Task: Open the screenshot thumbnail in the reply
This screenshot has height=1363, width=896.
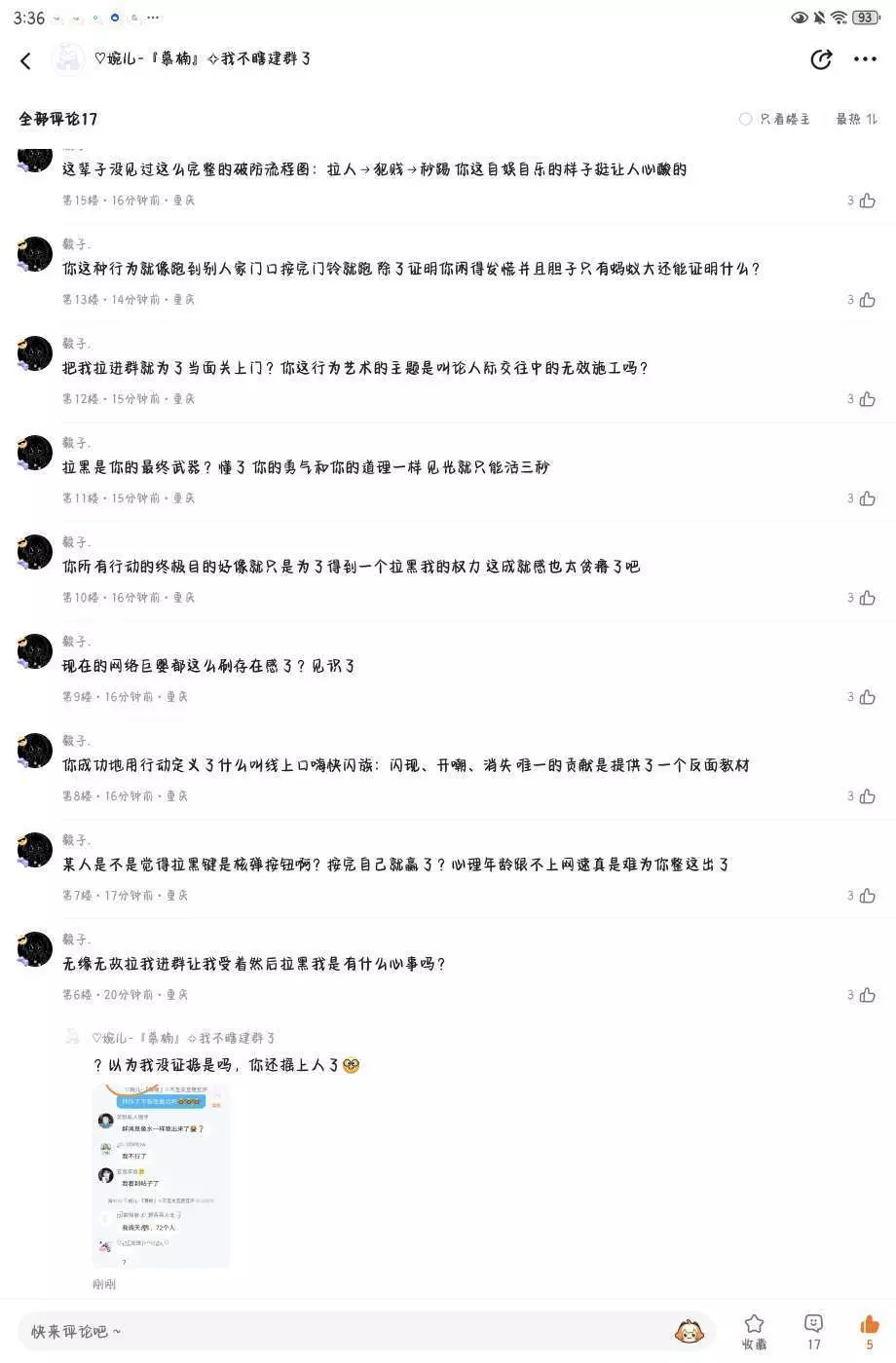Action: click(161, 1176)
